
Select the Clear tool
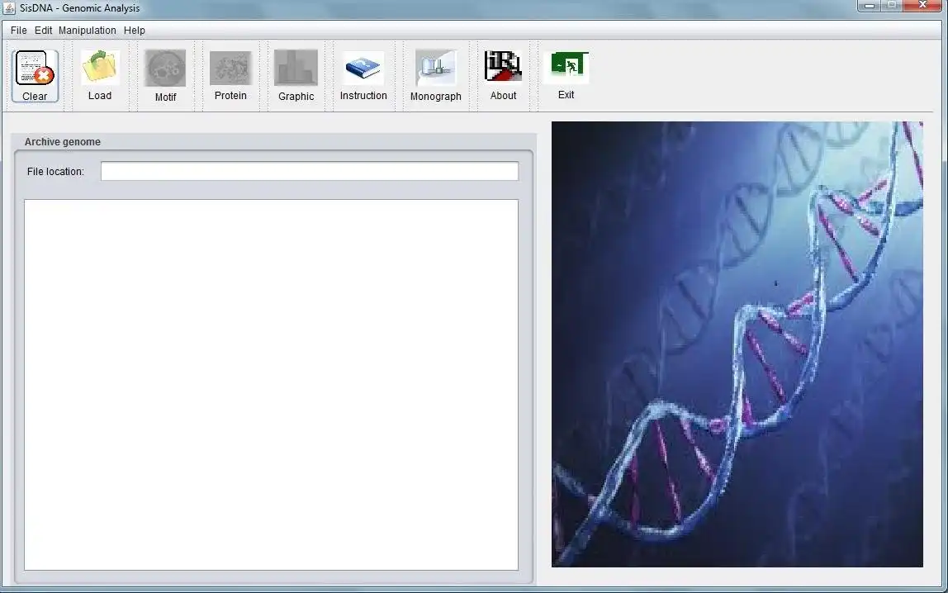pyautogui.click(x=34, y=74)
